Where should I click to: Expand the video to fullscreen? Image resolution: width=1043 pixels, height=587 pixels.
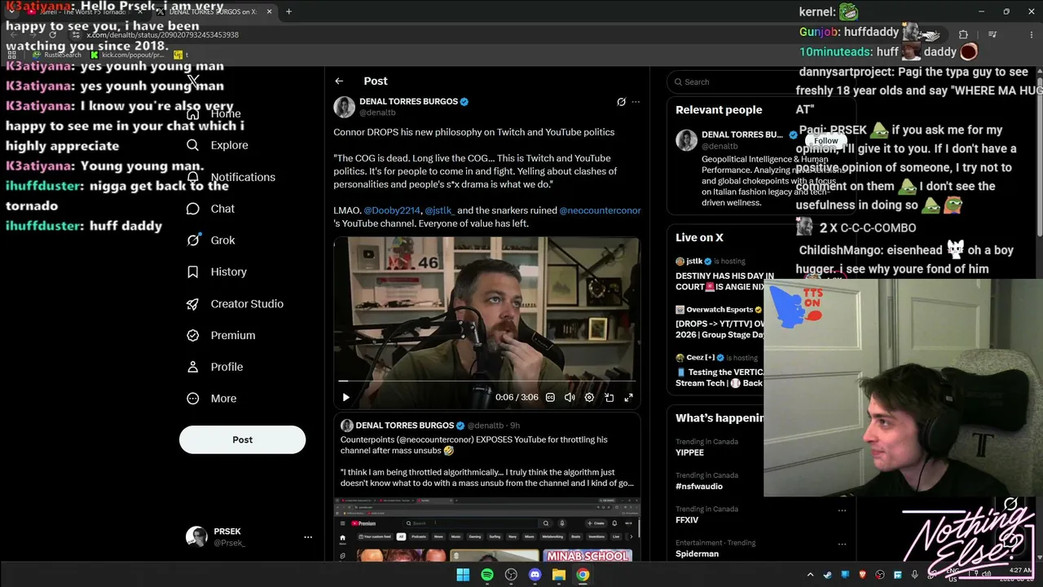pos(628,397)
